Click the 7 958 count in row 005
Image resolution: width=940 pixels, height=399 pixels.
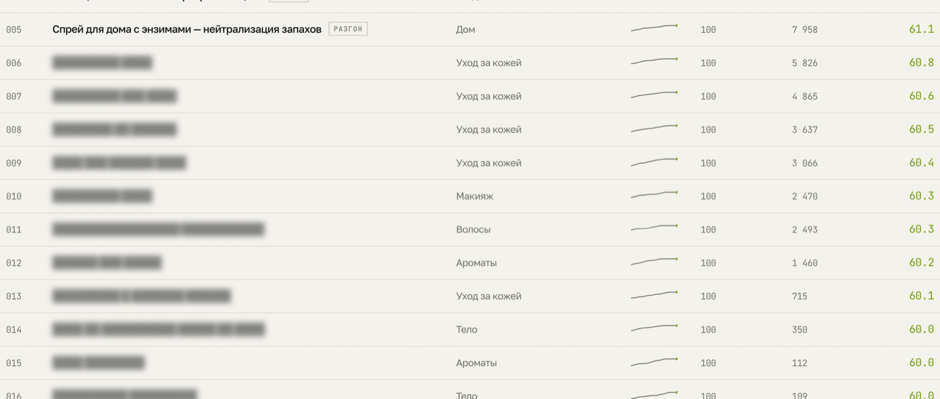click(804, 30)
